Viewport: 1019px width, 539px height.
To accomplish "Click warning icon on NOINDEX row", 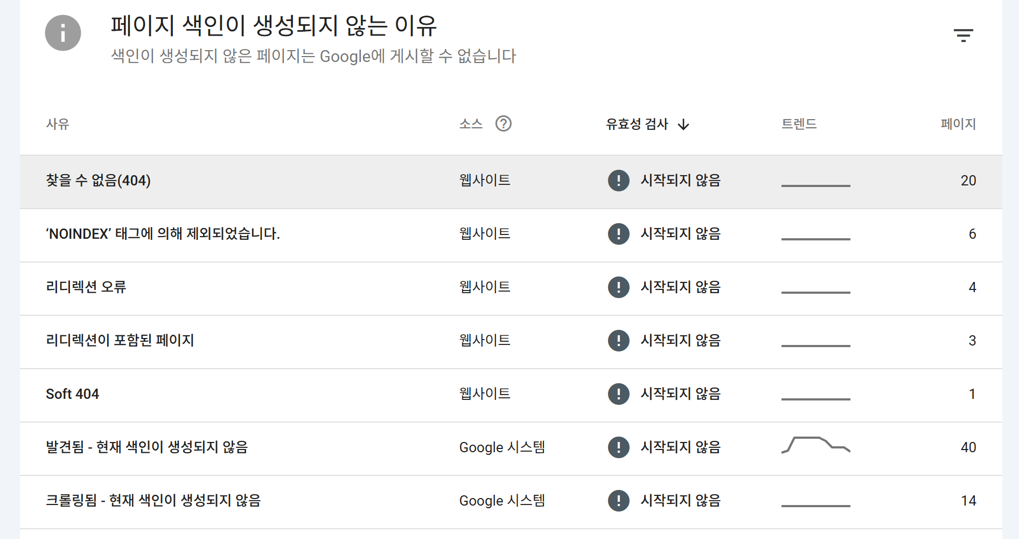I will click(x=618, y=234).
